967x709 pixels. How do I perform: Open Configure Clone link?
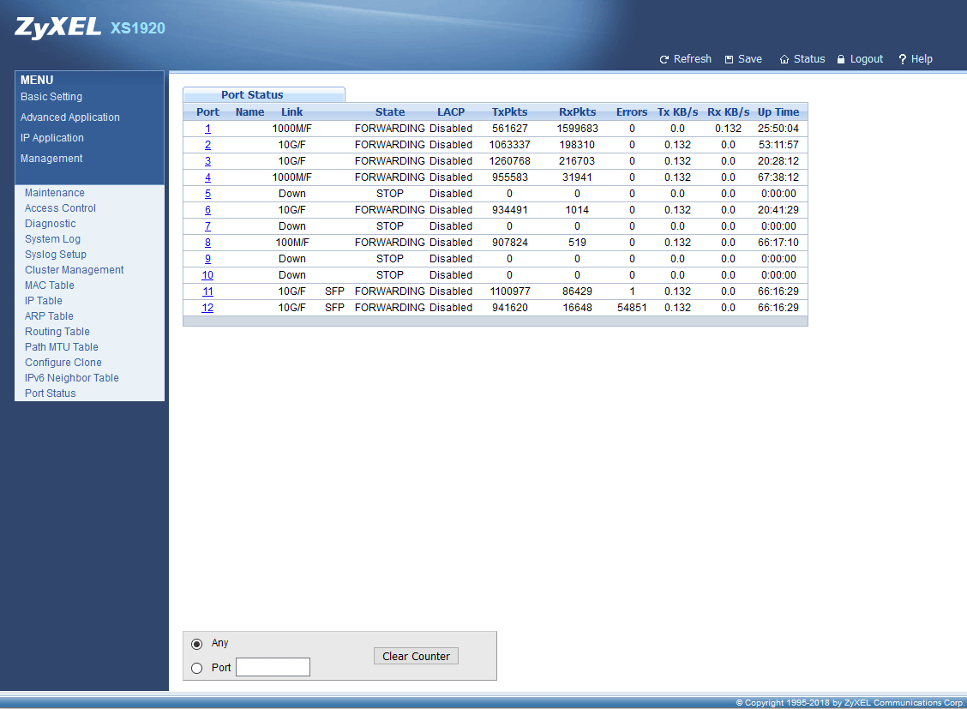(63, 363)
